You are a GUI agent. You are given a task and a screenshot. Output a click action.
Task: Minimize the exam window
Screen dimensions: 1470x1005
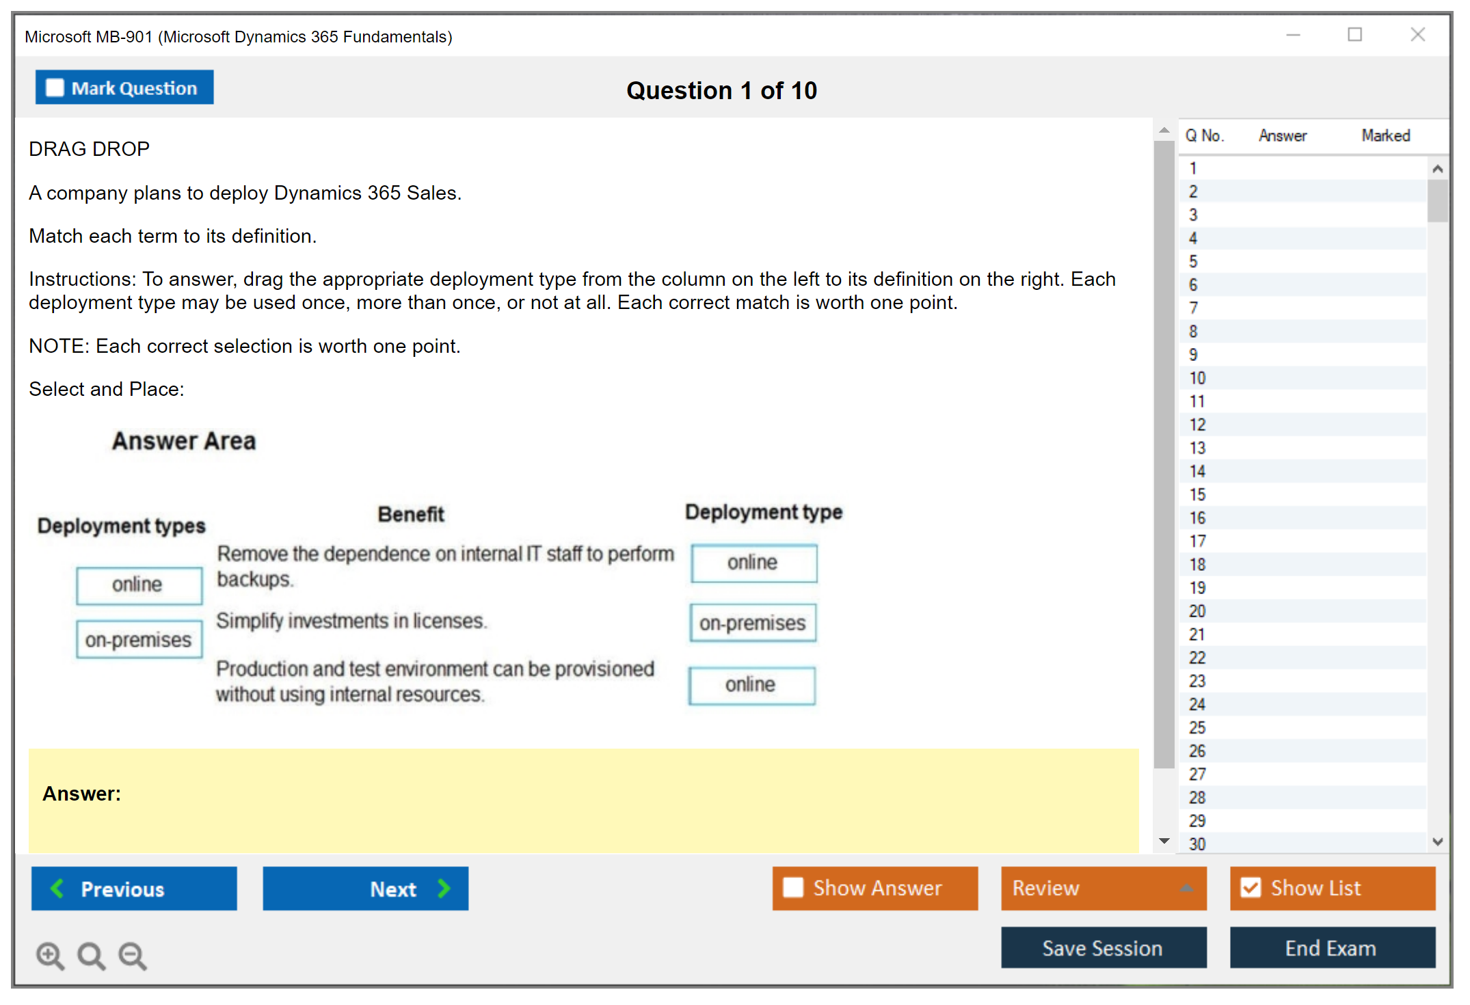point(1293,35)
